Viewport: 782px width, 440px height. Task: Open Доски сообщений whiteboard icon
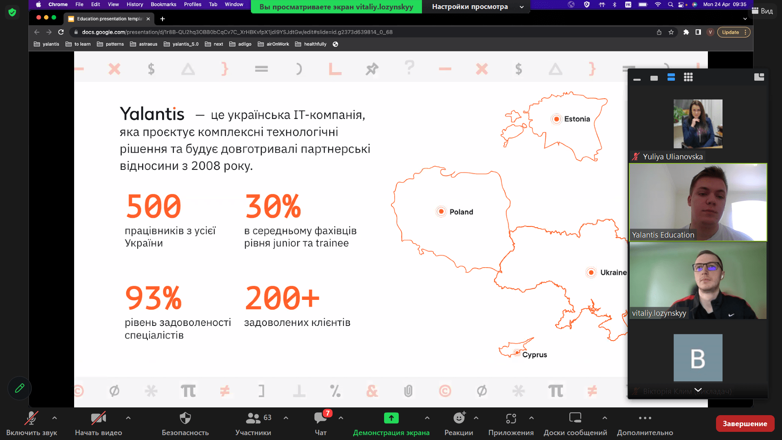click(575, 418)
